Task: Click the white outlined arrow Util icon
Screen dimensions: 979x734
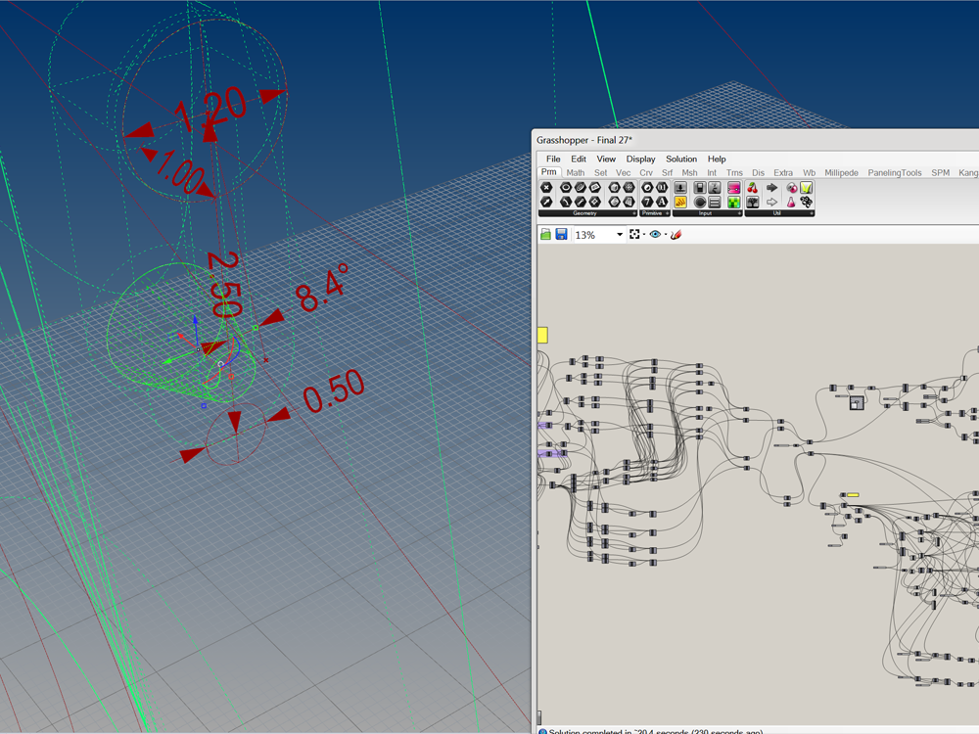Action: 772,202
